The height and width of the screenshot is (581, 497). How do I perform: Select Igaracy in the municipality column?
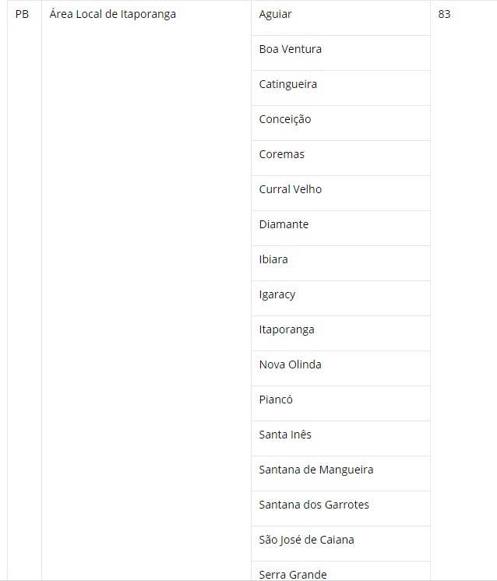point(277,294)
